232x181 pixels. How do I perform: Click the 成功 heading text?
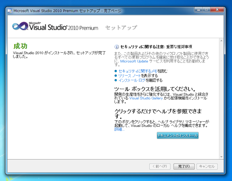point(20,46)
